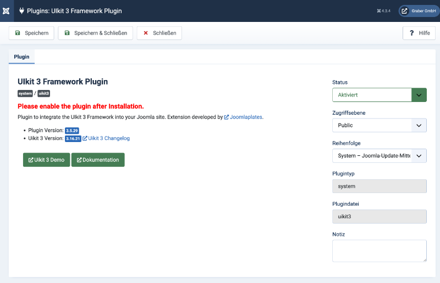Click the red 'Please enable the plugin' notice
440x283 pixels.
[x=81, y=106]
